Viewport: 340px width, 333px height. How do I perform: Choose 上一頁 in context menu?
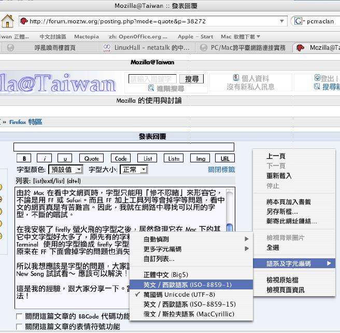point(294,156)
